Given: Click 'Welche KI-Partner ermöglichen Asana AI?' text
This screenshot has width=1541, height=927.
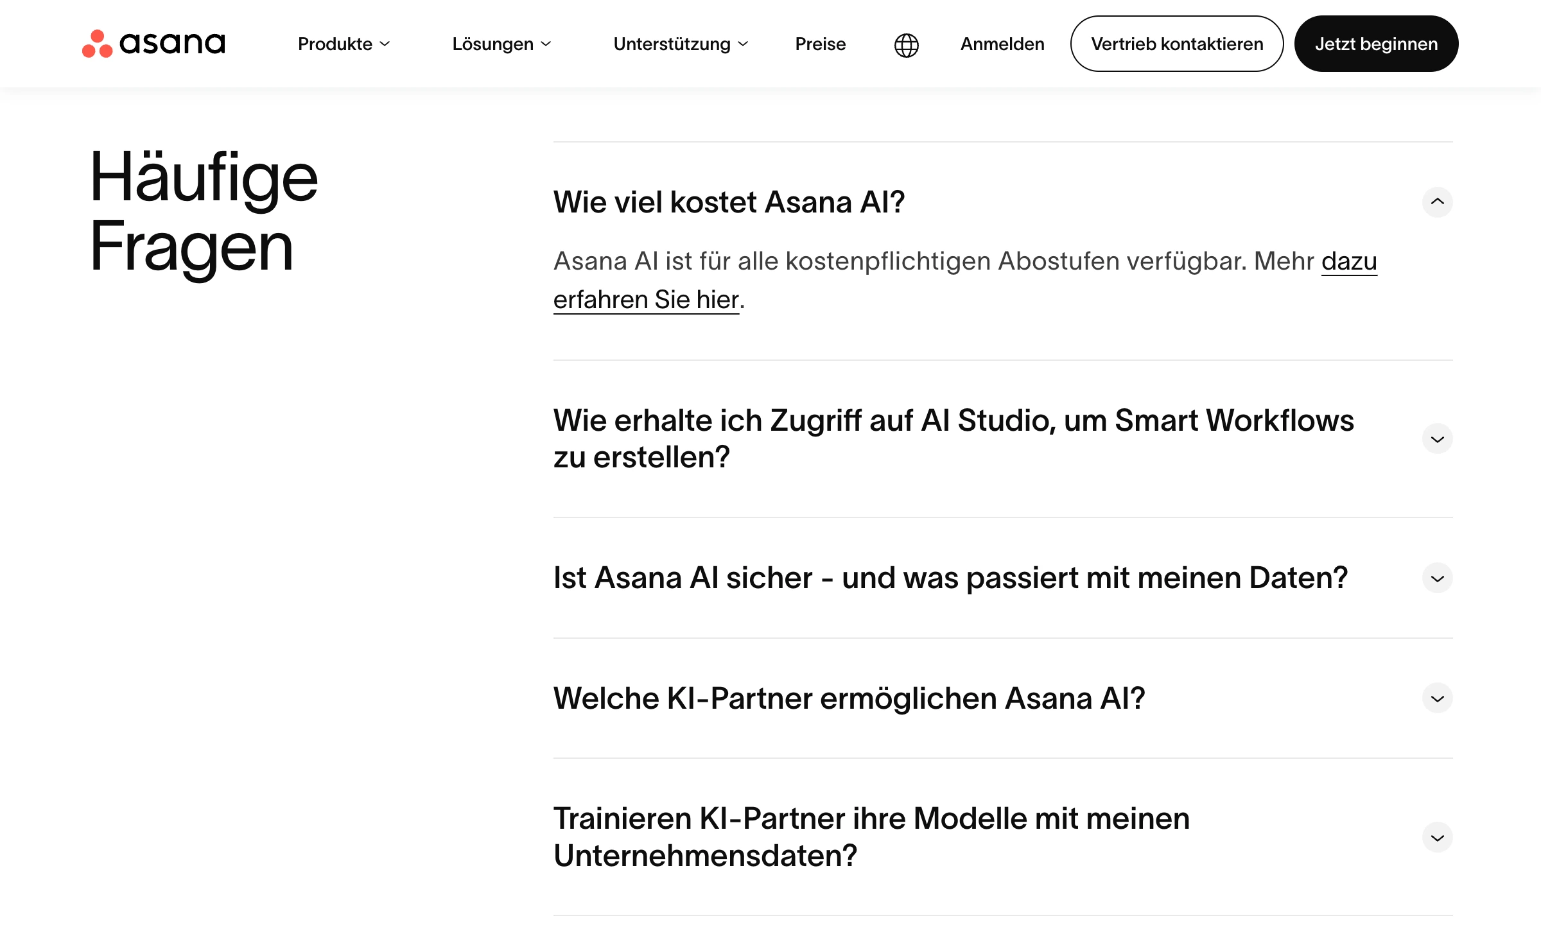Looking at the screenshot, I should [849, 698].
